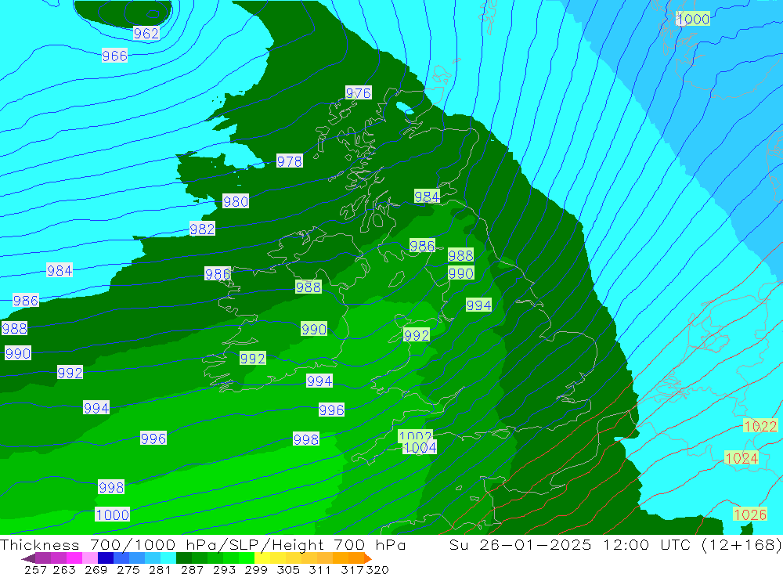This screenshot has height=574, width=783.
Task: Click the 962 low pressure label
Action: pyautogui.click(x=146, y=34)
